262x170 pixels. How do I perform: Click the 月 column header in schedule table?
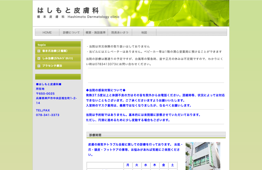(x=128, y=165)
